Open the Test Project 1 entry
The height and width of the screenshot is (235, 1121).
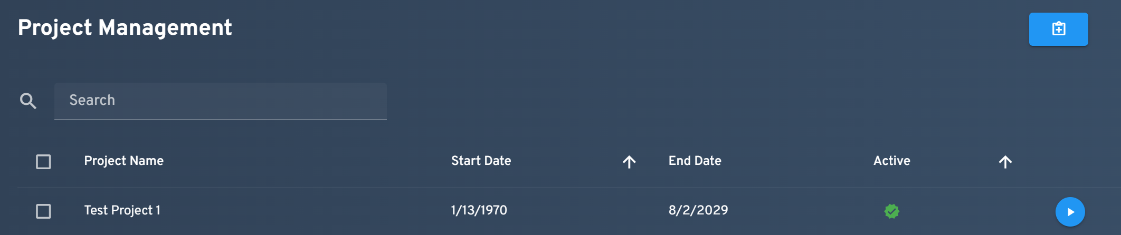[x=122, y=210]
